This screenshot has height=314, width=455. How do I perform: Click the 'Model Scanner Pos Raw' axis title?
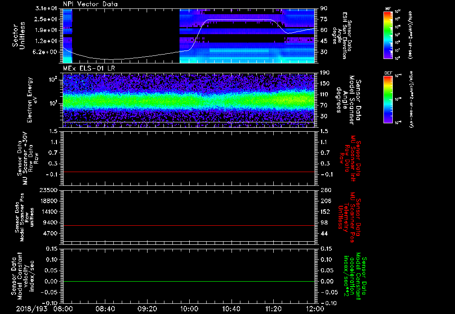tap(24, 217)
